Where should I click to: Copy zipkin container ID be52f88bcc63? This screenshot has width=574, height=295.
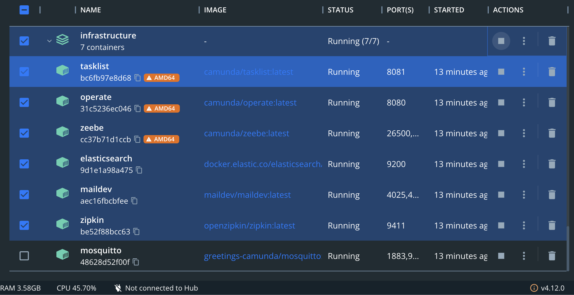click(x=136, y=231)
